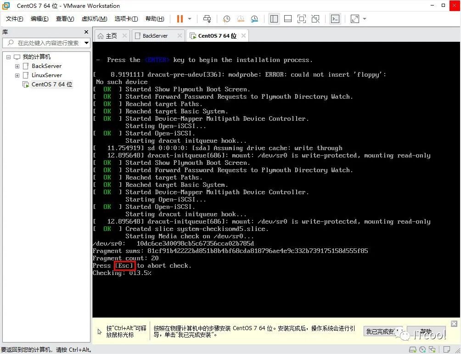Open the 编辑(E) menu
The image size is (461, 354).
[x=39, y=19]
